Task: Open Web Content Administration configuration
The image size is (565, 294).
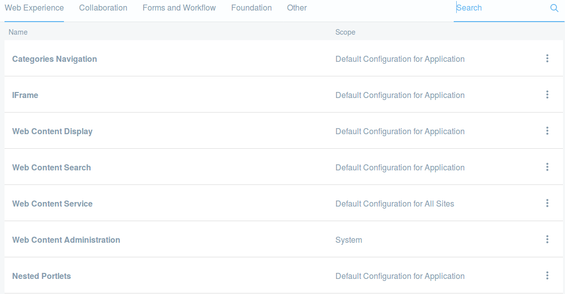Action: click(x=66, y=240)
